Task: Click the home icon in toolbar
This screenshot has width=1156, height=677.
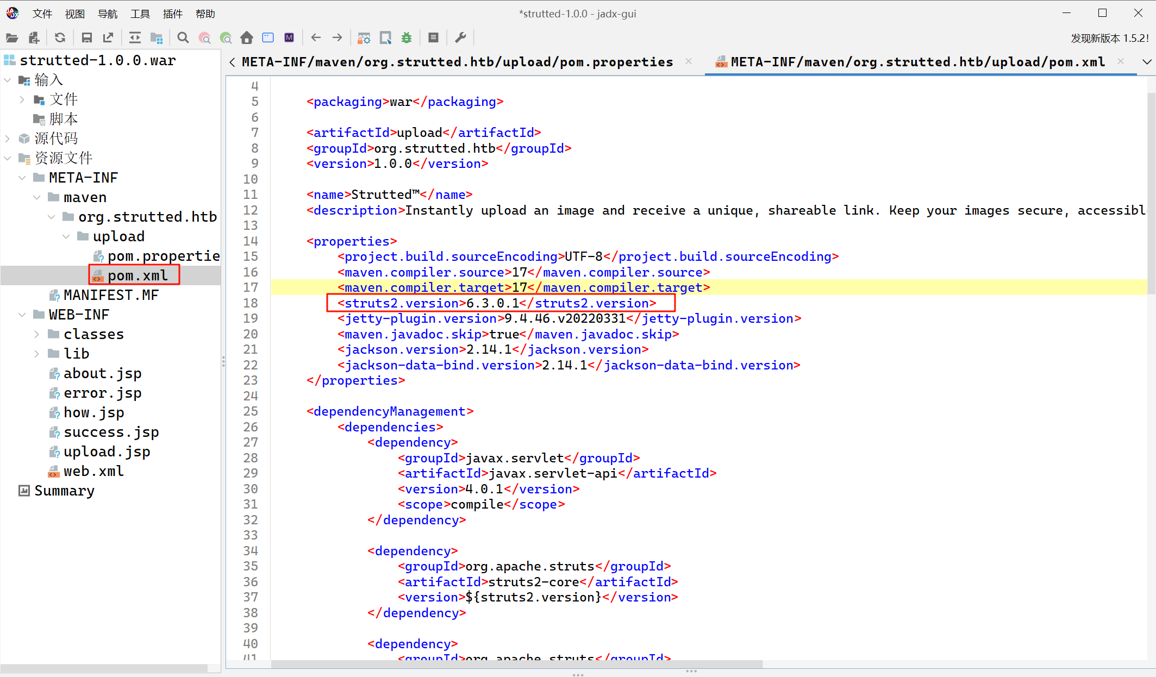Action: click(x=247, y=37)
